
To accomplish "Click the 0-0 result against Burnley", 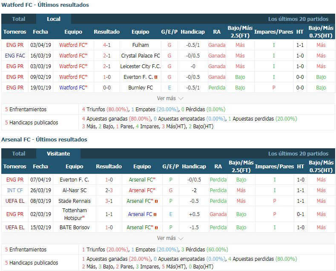I will pyautogui.click(x=107, y=88).
